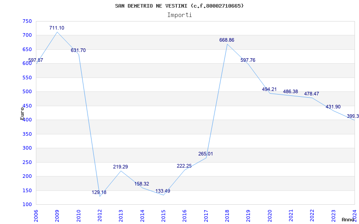Click y-axis value 250
Image resolution: width=359 pixels, height=224 pixels.
[27, 162]
